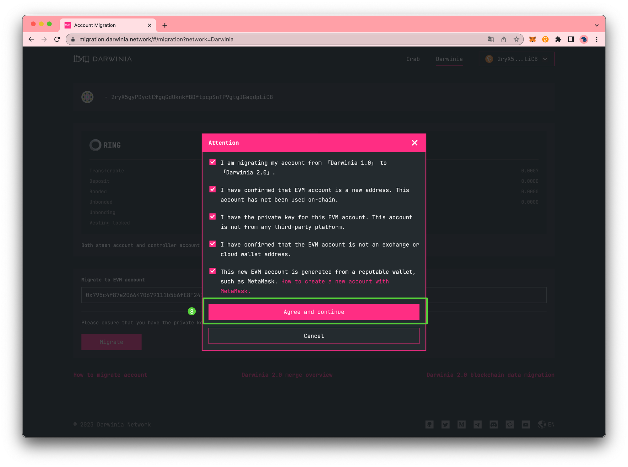Select the Darwinia network tab
This screenshot has height=467, width=628.
click(449, 59)
